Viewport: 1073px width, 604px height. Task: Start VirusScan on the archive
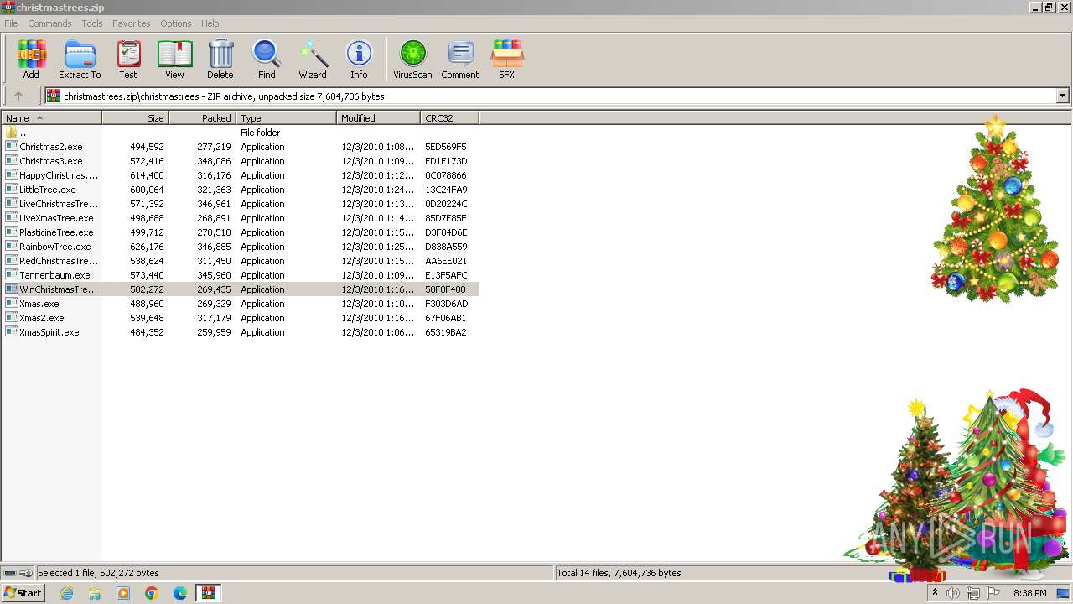tap(412, 59)
